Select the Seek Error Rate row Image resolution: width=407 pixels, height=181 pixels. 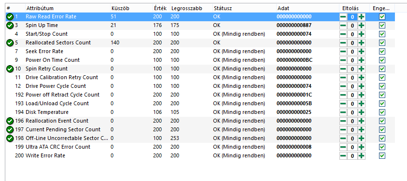point(200,52)
